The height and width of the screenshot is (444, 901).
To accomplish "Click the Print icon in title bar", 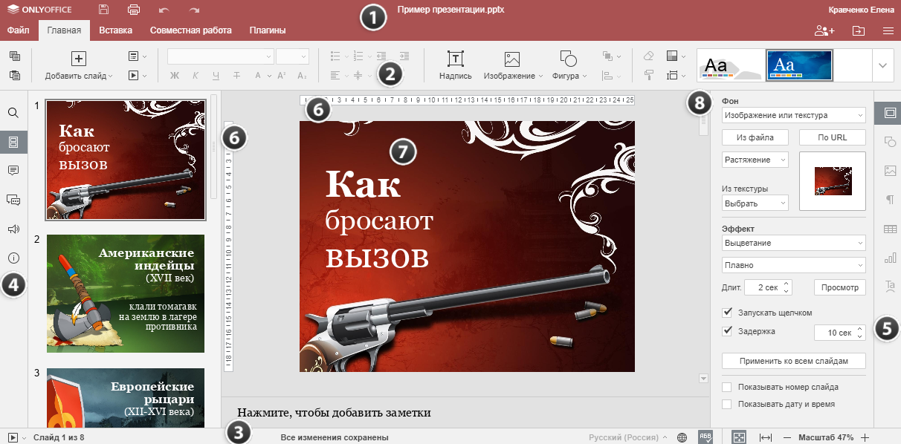I will click(134, 10).
